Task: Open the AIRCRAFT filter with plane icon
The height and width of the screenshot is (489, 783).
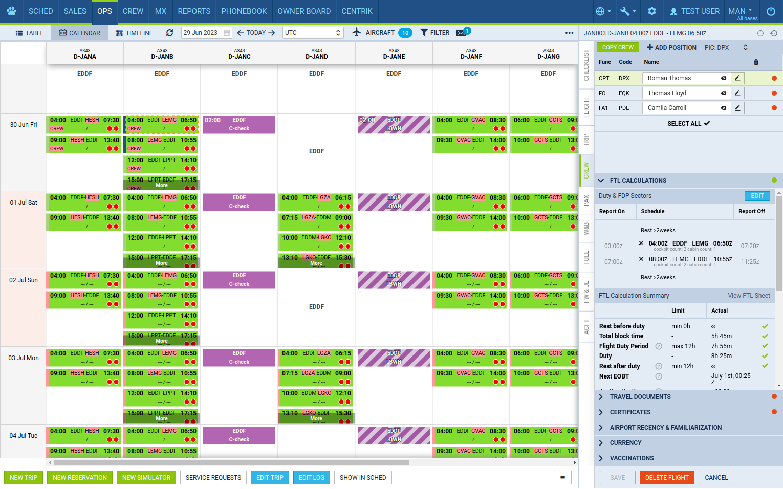Action: coord(382,33)
